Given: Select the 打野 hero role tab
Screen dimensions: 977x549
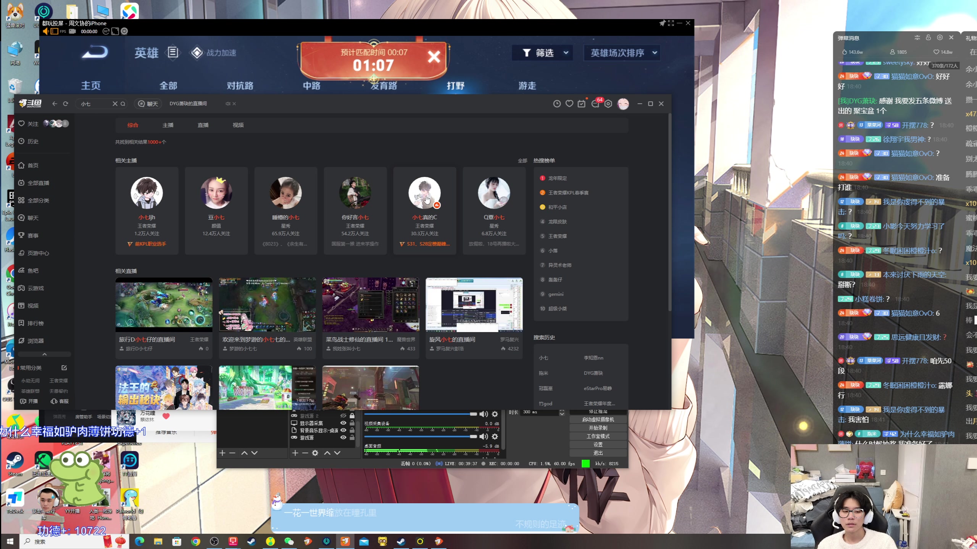Looking at the screenshot, I should tap(455, 86).
